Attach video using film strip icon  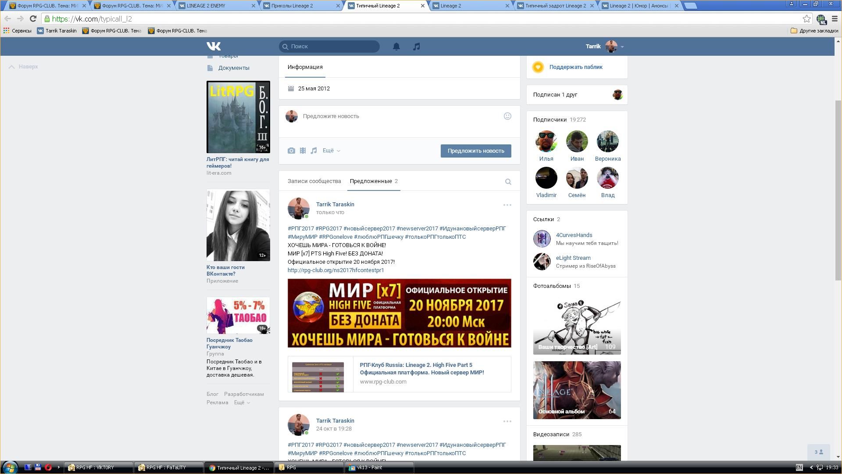303,151
